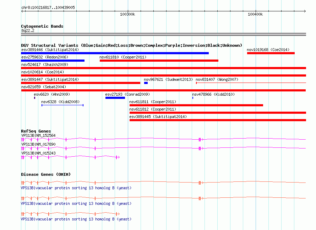Click the nsv831407 (Wong2007) label

pos(217,79)
